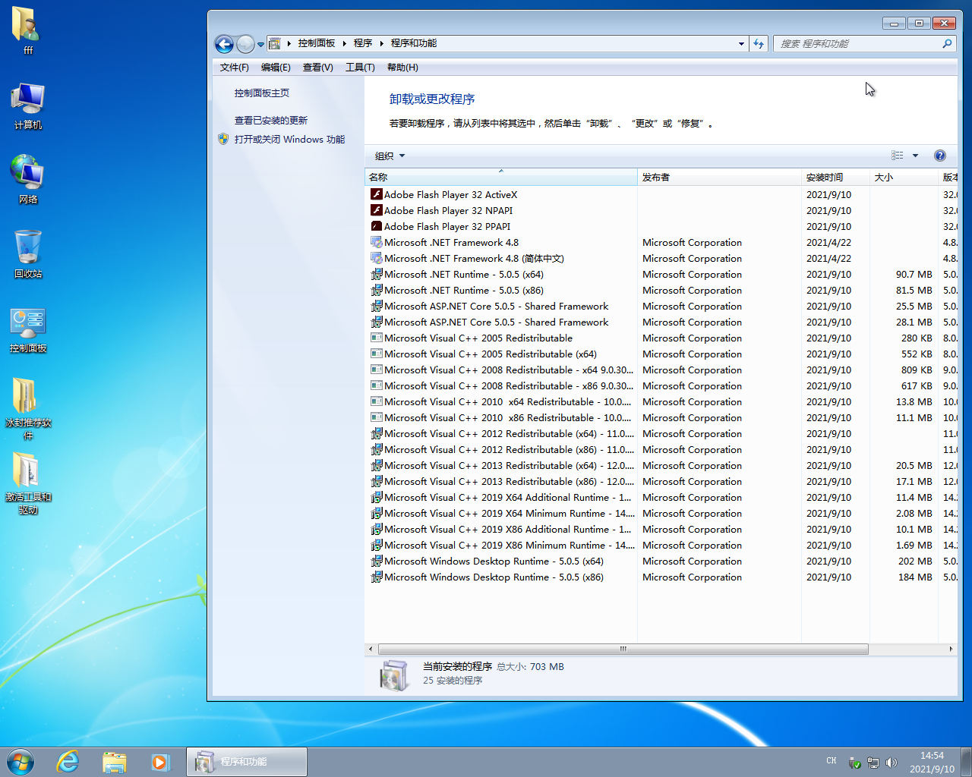The image size is (972, 777).
Task: Open the 计算机 desktop icon
Action: 27,106
